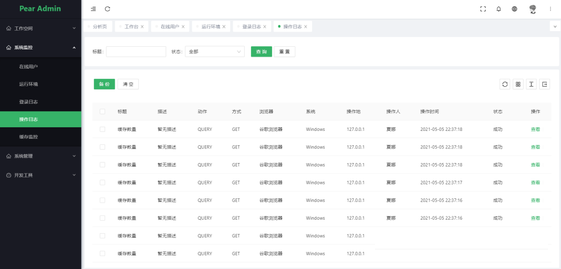This screenshot has height=269, width=561.
Task: Switch to the 登录日志 tab
Action: (251, 26)
